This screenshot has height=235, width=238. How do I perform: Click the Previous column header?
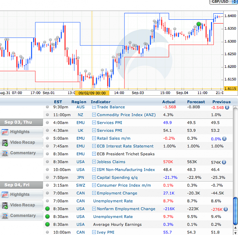(x=222, y=102)
